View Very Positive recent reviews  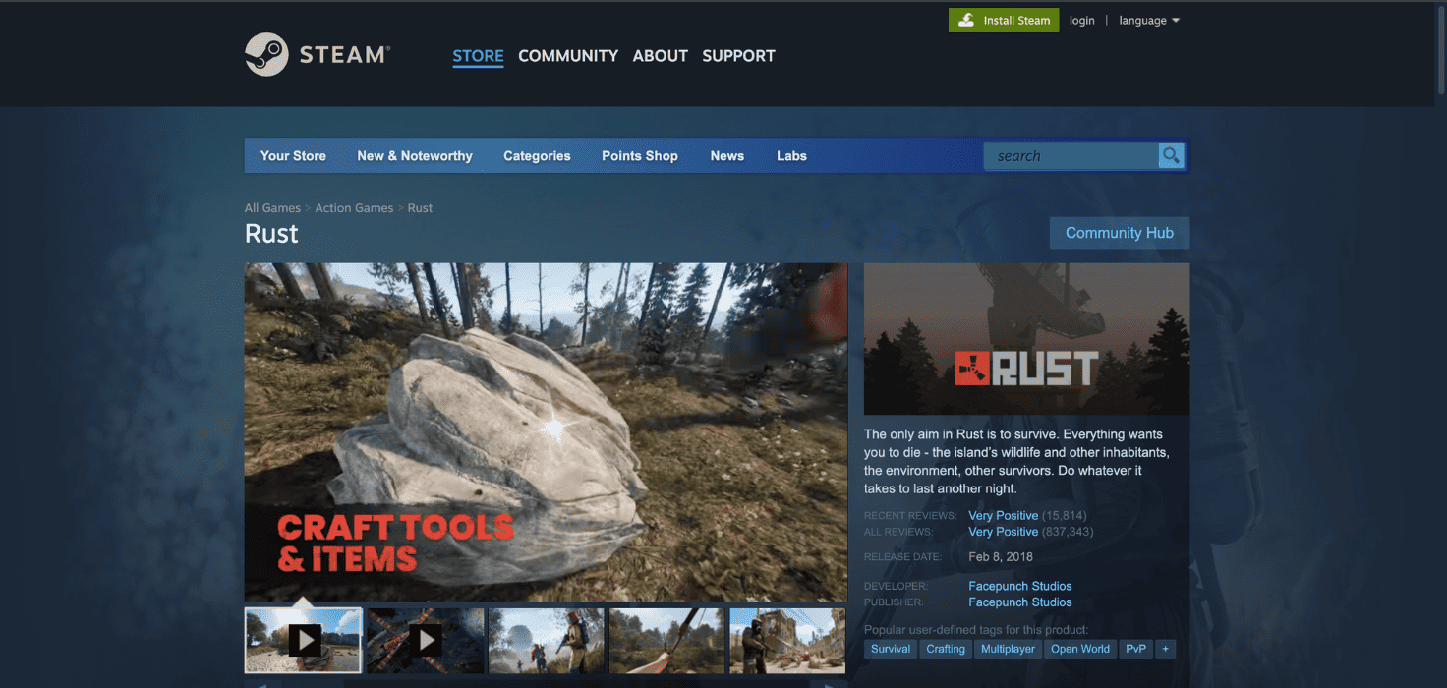pos(1003,515)
